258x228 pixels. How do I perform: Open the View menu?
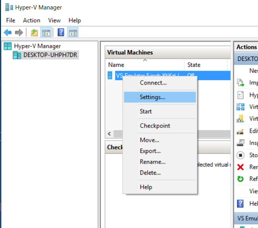[x=54, y=20]
